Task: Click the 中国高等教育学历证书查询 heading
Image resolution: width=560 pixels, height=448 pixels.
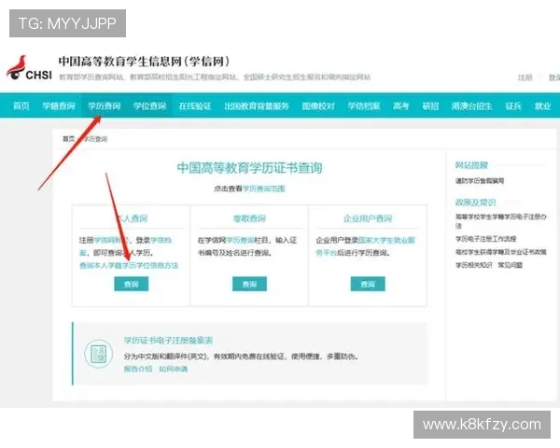Action: (249, 168)
